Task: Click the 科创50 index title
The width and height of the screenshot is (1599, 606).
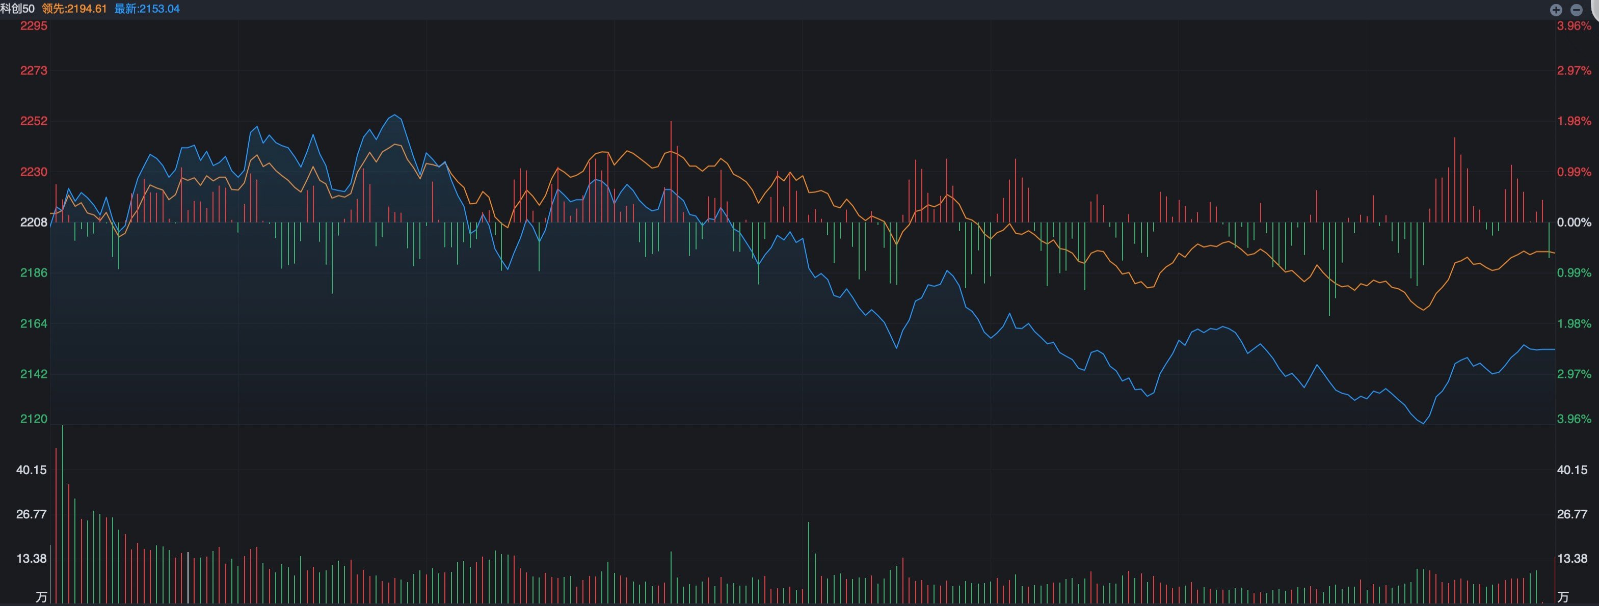Action: [18, 9]
